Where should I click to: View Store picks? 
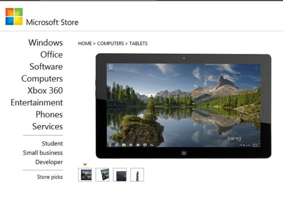coord(50,177)
